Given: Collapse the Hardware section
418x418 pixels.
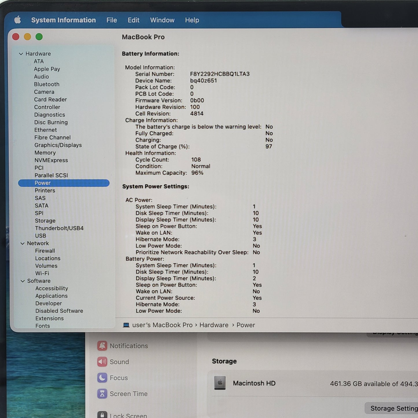Looking at the screenshot, I should 21,54.
